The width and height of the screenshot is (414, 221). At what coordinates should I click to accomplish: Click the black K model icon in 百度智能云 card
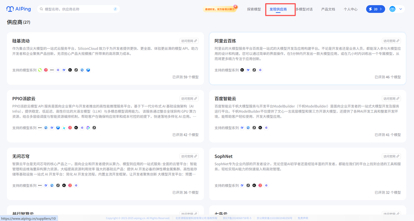coord(260,128)
